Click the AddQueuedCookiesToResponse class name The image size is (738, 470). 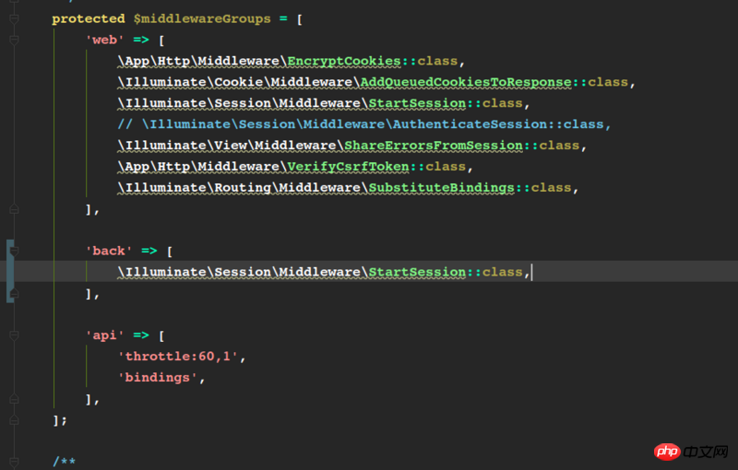click(x=466, y=82)
